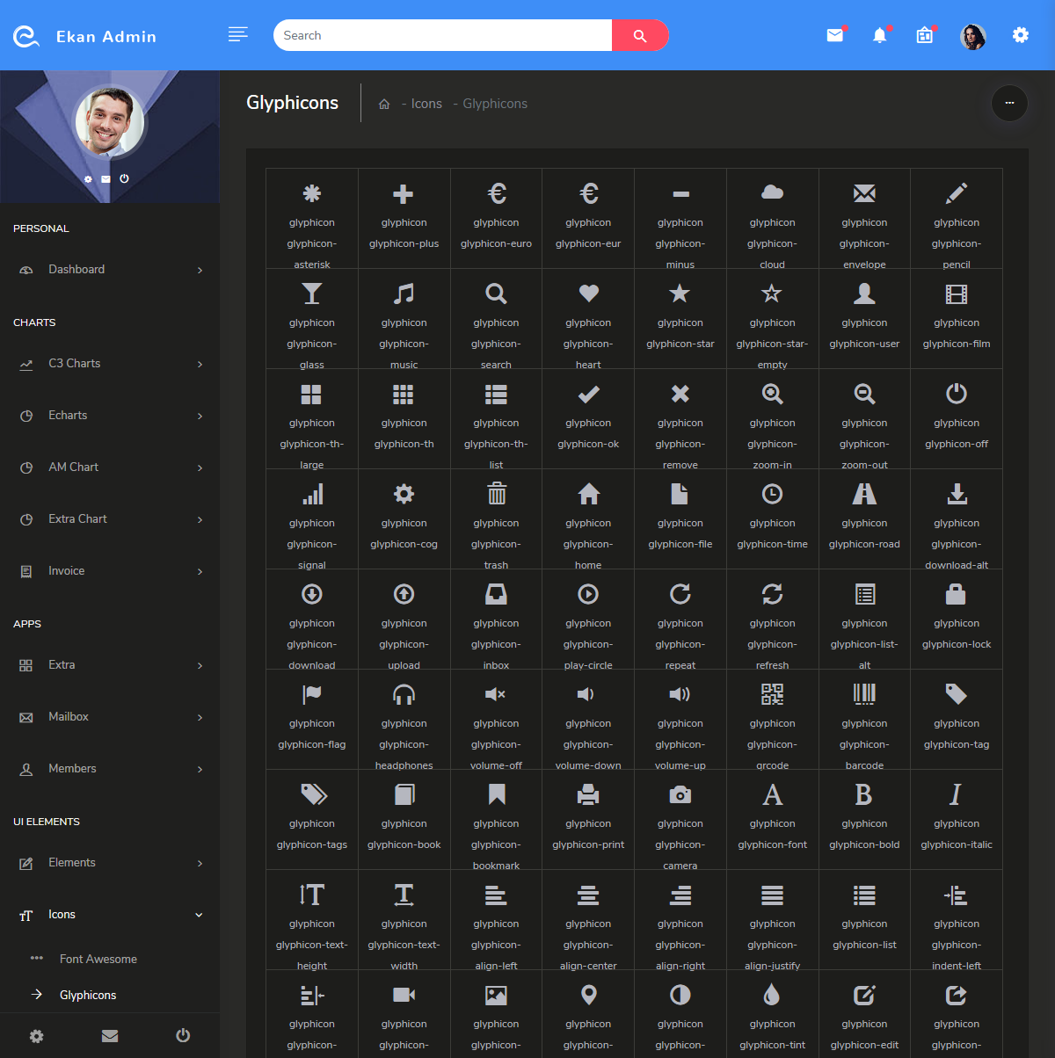This screenshot has height=1058, width=1055.
Task: Expand the Elements sidebar item
Action: click(71, 862)
